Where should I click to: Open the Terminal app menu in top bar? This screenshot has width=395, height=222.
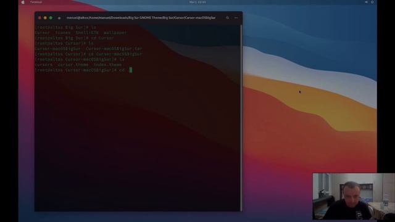click(36, 2)
